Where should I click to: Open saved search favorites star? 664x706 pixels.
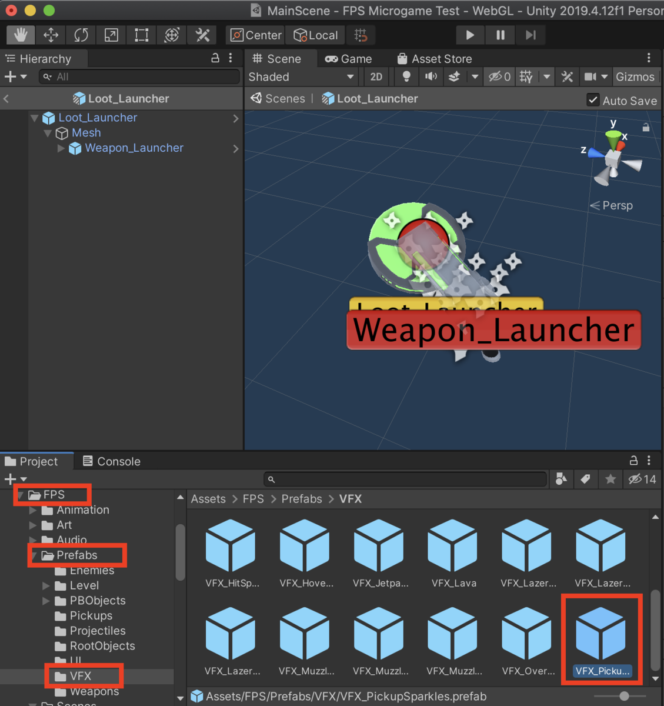610,479
